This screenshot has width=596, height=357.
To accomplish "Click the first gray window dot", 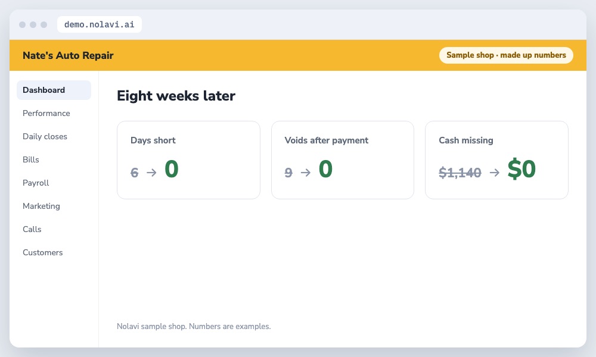I will click(x=23, y=24).
